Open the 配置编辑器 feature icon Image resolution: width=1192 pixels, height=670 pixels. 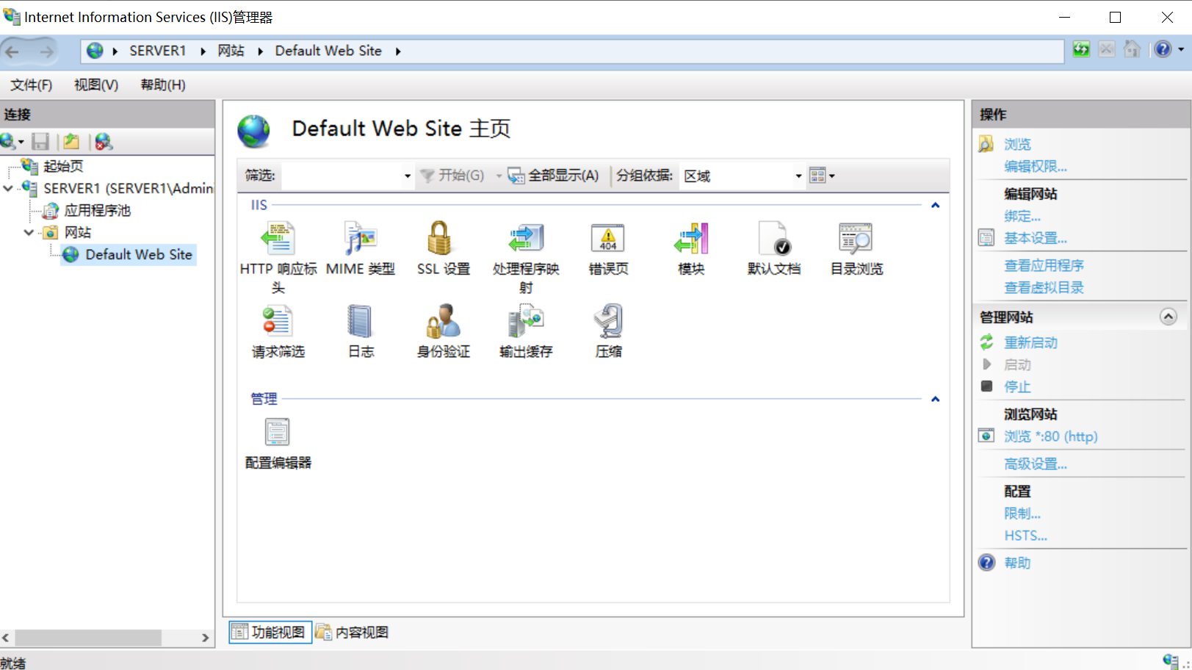coord(278,432)
